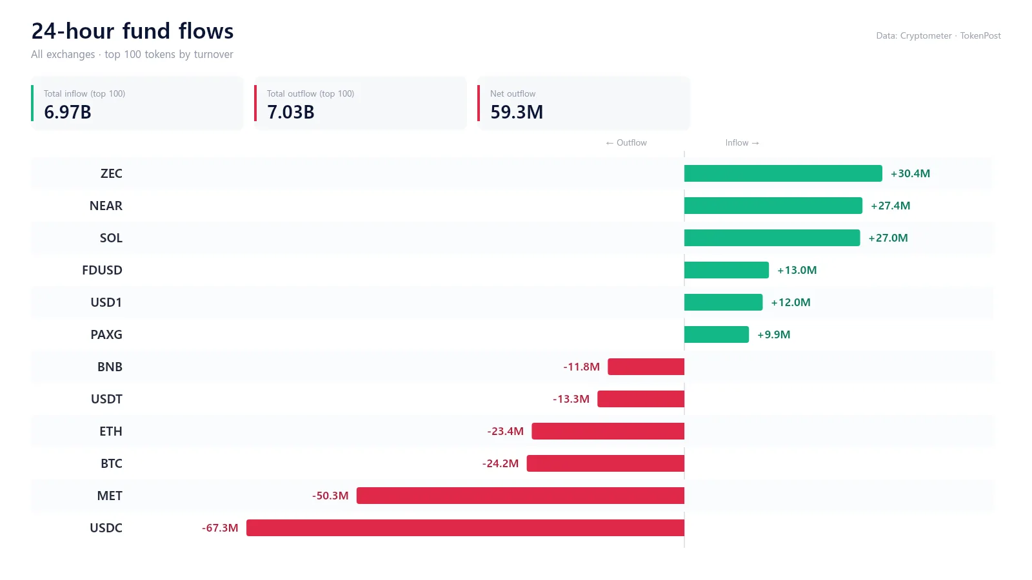
Task: Click the USD1 inflow bar
Action: coord(723,302)
